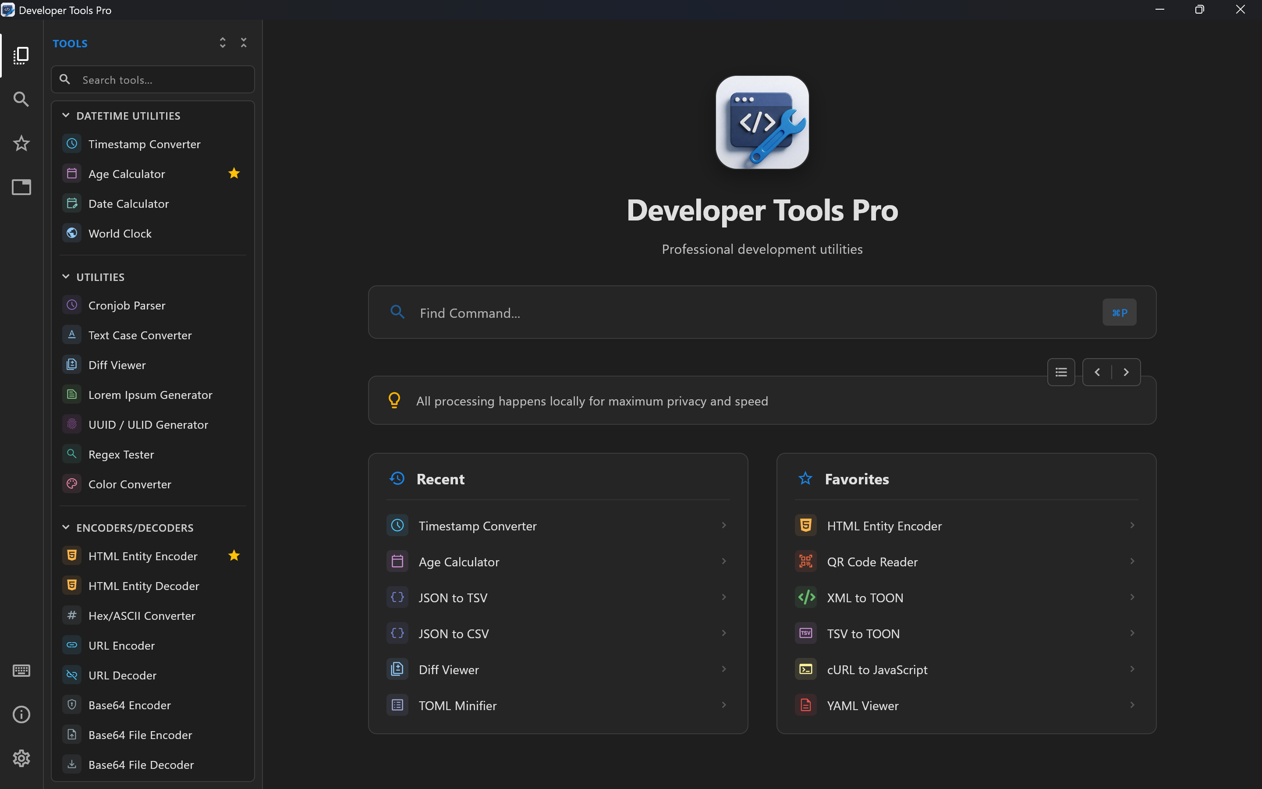Select Base64 File Encoder in sidebar
Image resolution: width=1262 pixels, height=789 pixels.
[152, 735]
